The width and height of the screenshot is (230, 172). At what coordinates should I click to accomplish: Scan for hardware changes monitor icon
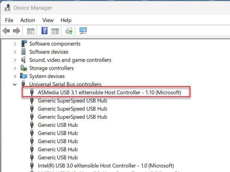(x=83, y=31)
